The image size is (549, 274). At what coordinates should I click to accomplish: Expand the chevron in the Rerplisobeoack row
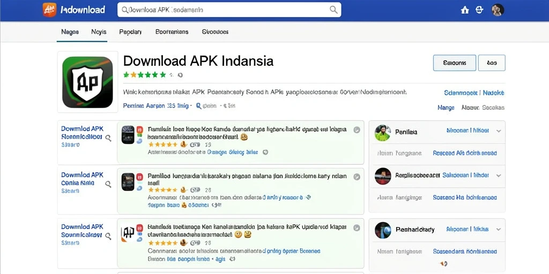tap(499, 176)
